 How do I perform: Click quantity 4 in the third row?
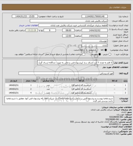click(x=31, y=93)
